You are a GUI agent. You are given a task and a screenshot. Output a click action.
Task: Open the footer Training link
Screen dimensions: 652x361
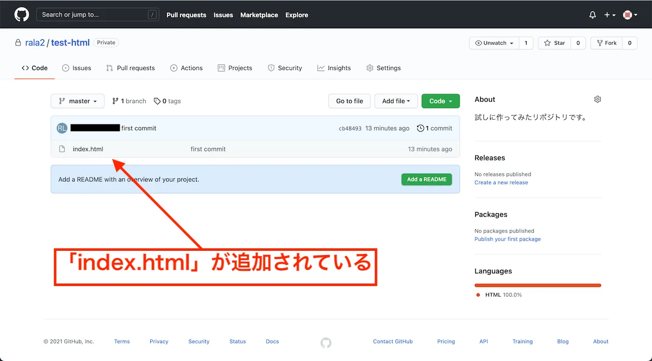click(523, 342)
